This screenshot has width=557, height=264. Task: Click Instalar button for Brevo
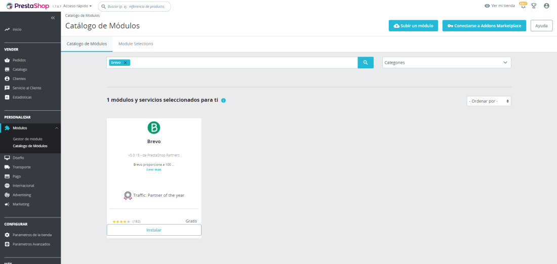click(x=154, y=230)
